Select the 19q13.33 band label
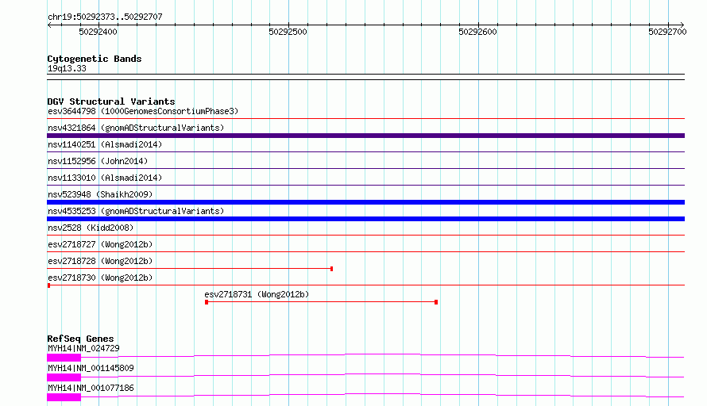Screen dimensions: 707x406 pyautogui.click(x=67, y=68)
